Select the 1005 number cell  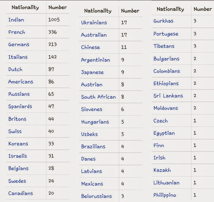coord(54,20)
